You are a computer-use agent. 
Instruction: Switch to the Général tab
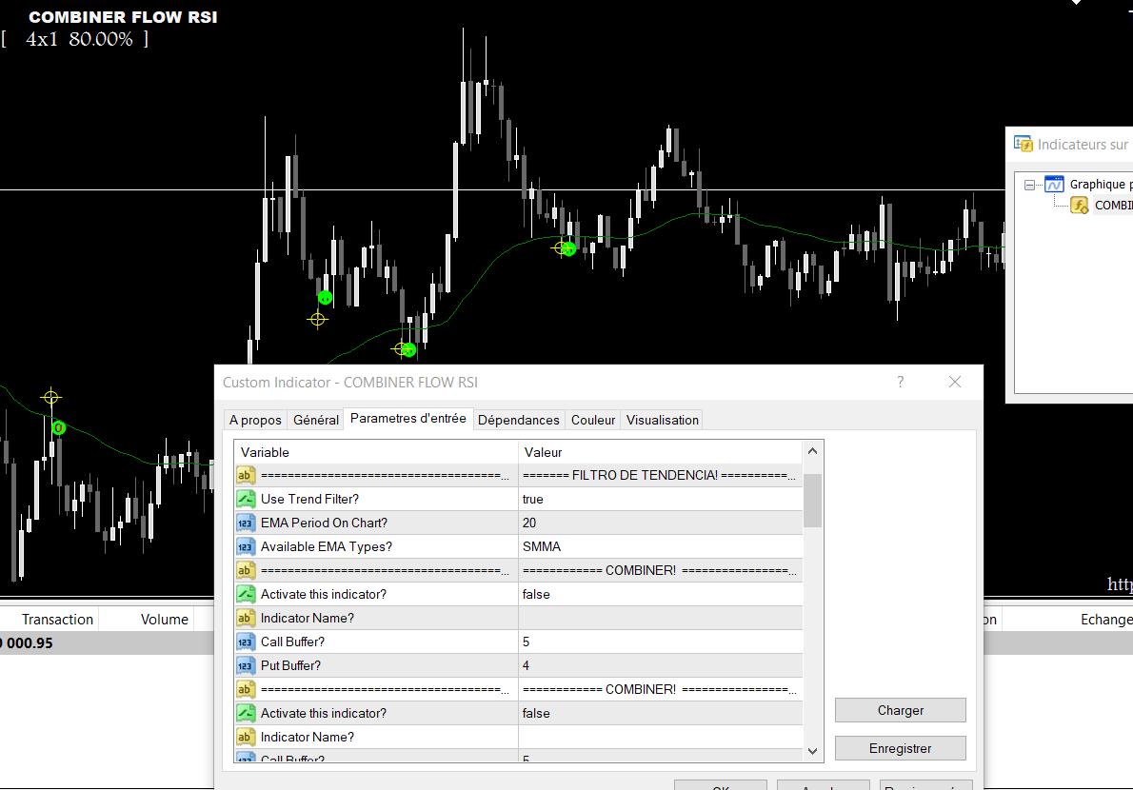pos(316,420)
